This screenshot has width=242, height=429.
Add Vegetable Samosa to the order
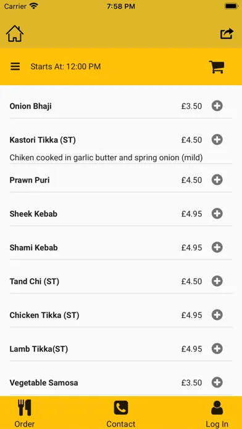pyautogui.click(x=217, y=383)
